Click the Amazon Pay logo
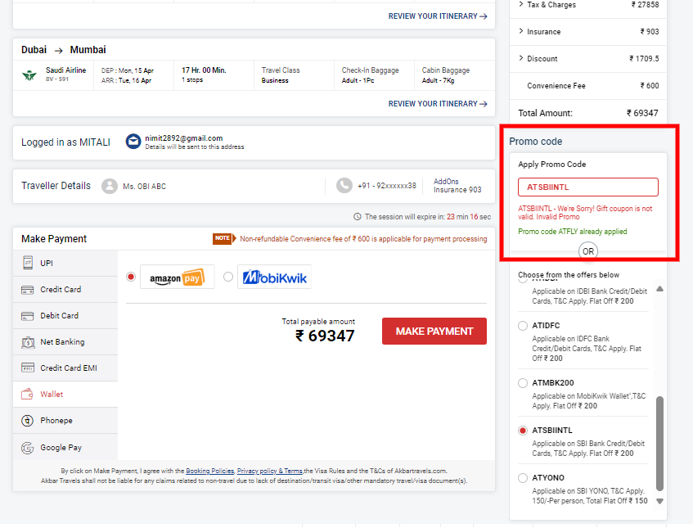 click(x=178, y=278)
